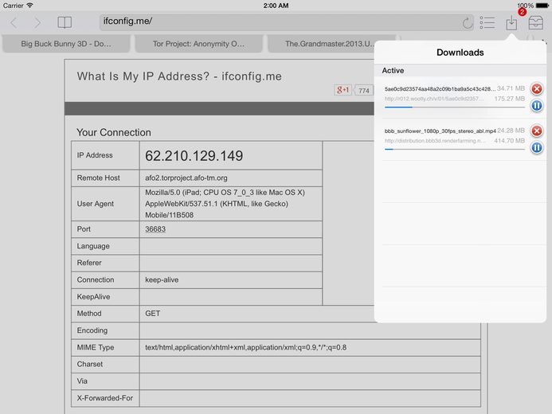Select remote host afo2.torproject.afo-tm.org
The height and width of the screenshot is (414, 552).
tap(186, 178)
